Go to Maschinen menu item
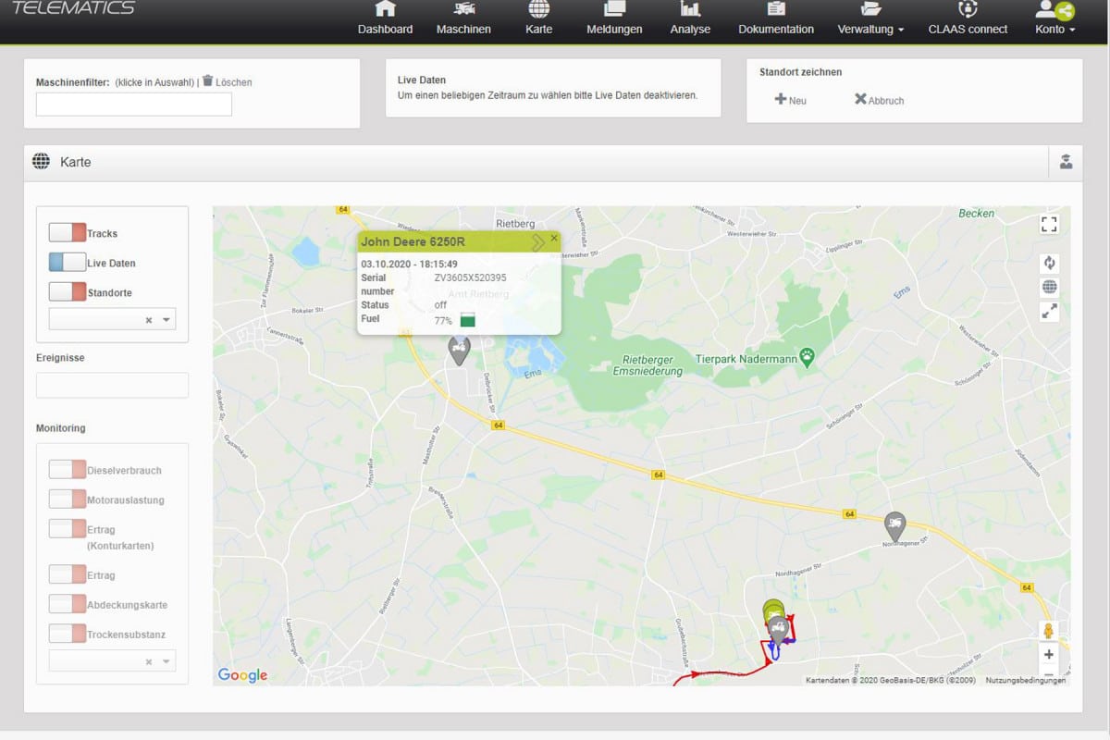 [463, 29]
